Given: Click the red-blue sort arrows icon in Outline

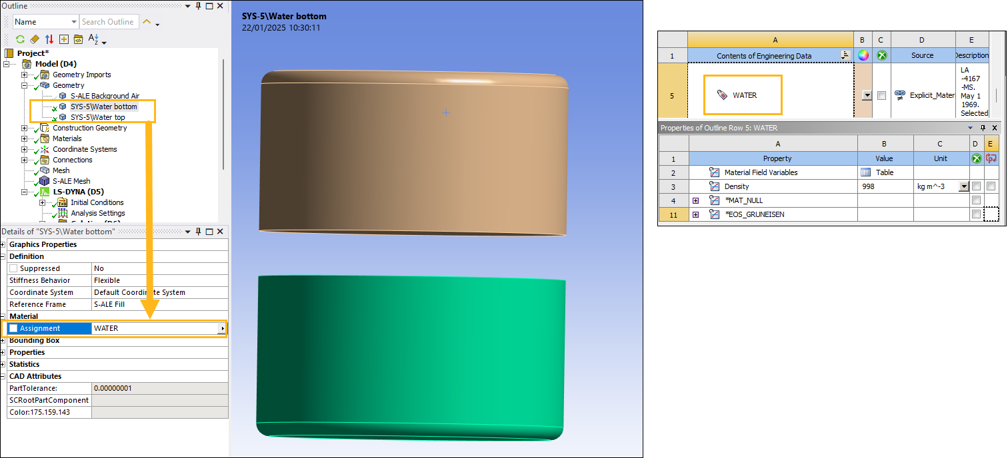Looking at the screenshot, I should click(49, 39).
